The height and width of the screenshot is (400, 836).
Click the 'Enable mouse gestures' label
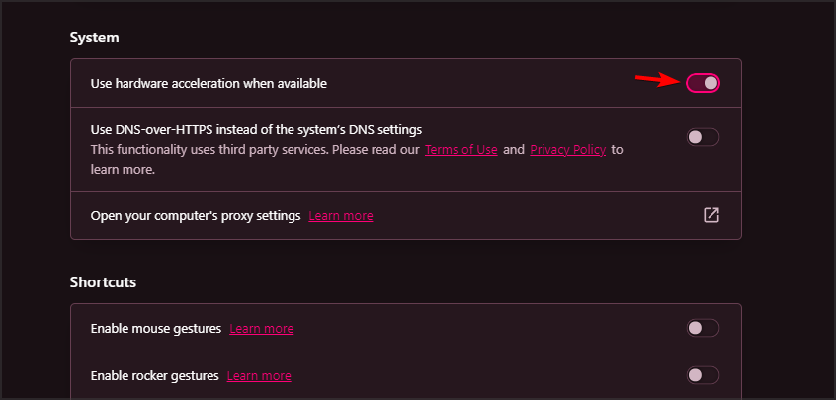point(155,328)
